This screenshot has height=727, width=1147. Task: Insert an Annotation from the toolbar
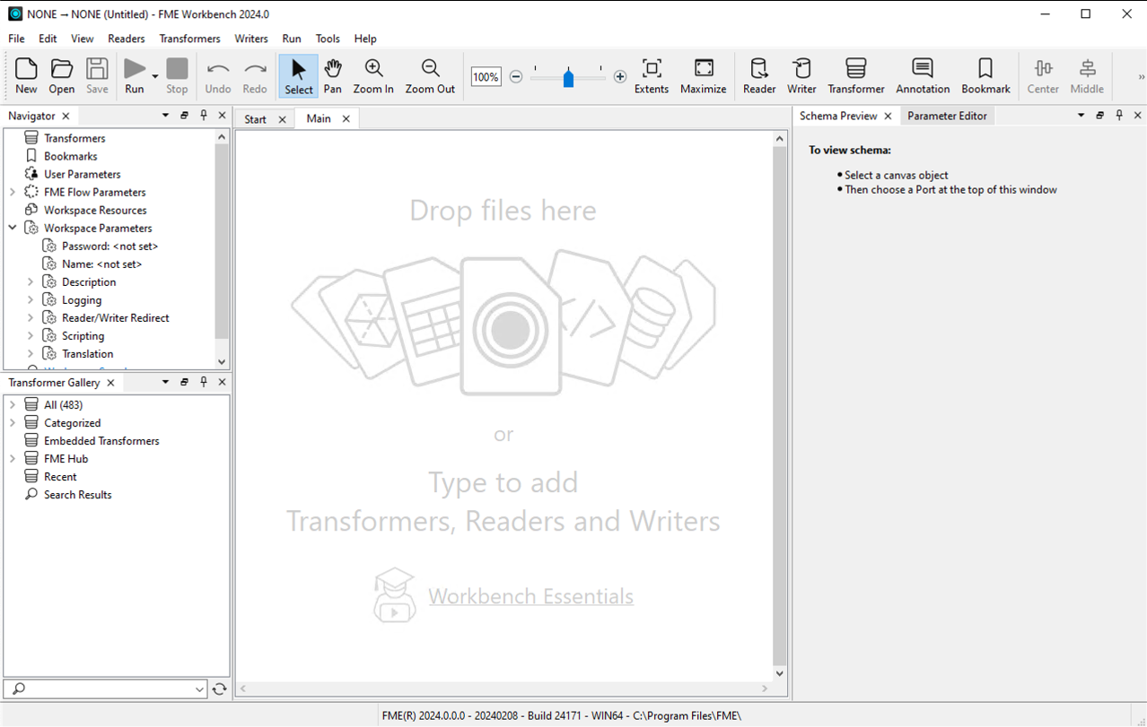(922, 76)
